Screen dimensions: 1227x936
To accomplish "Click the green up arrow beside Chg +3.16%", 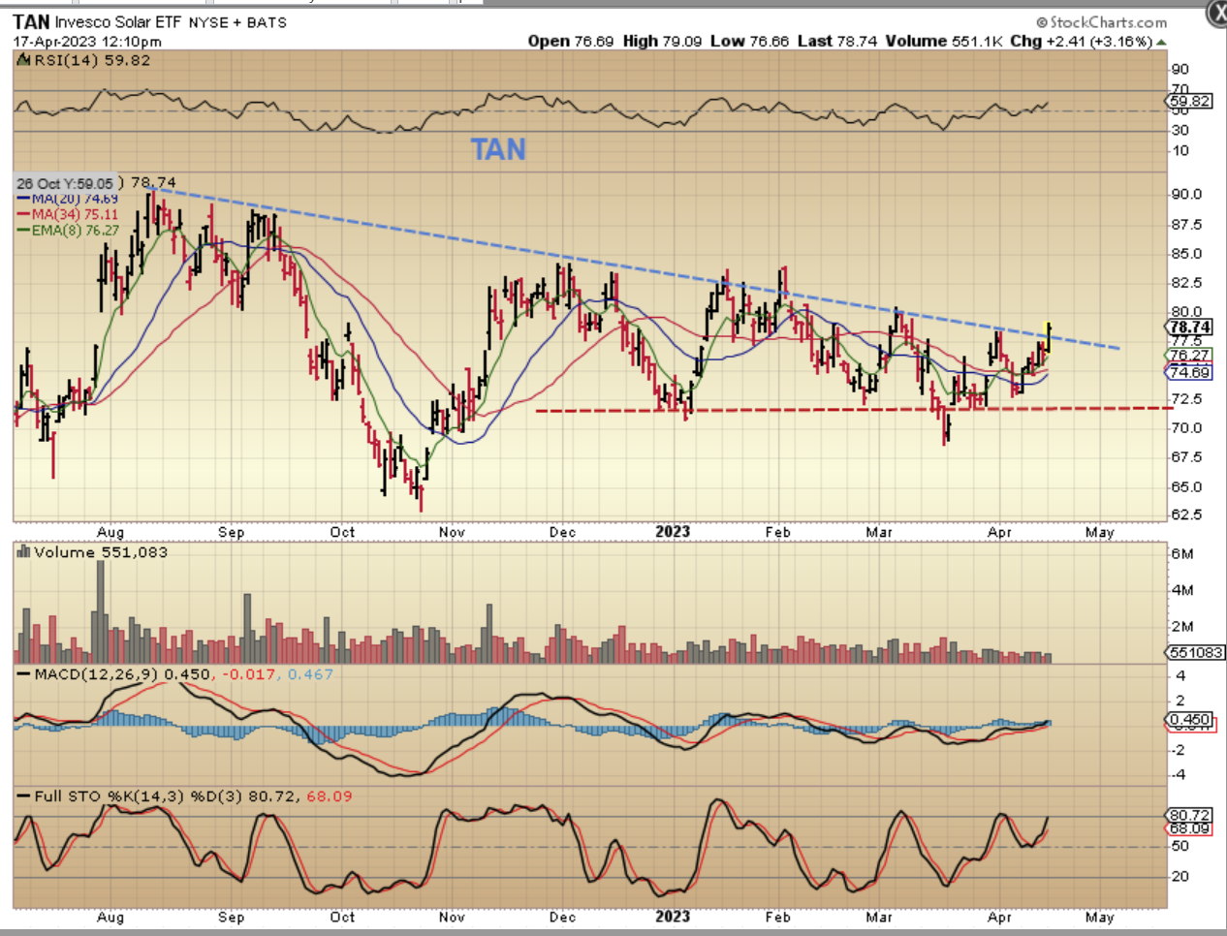I will tap(1162, 42).
